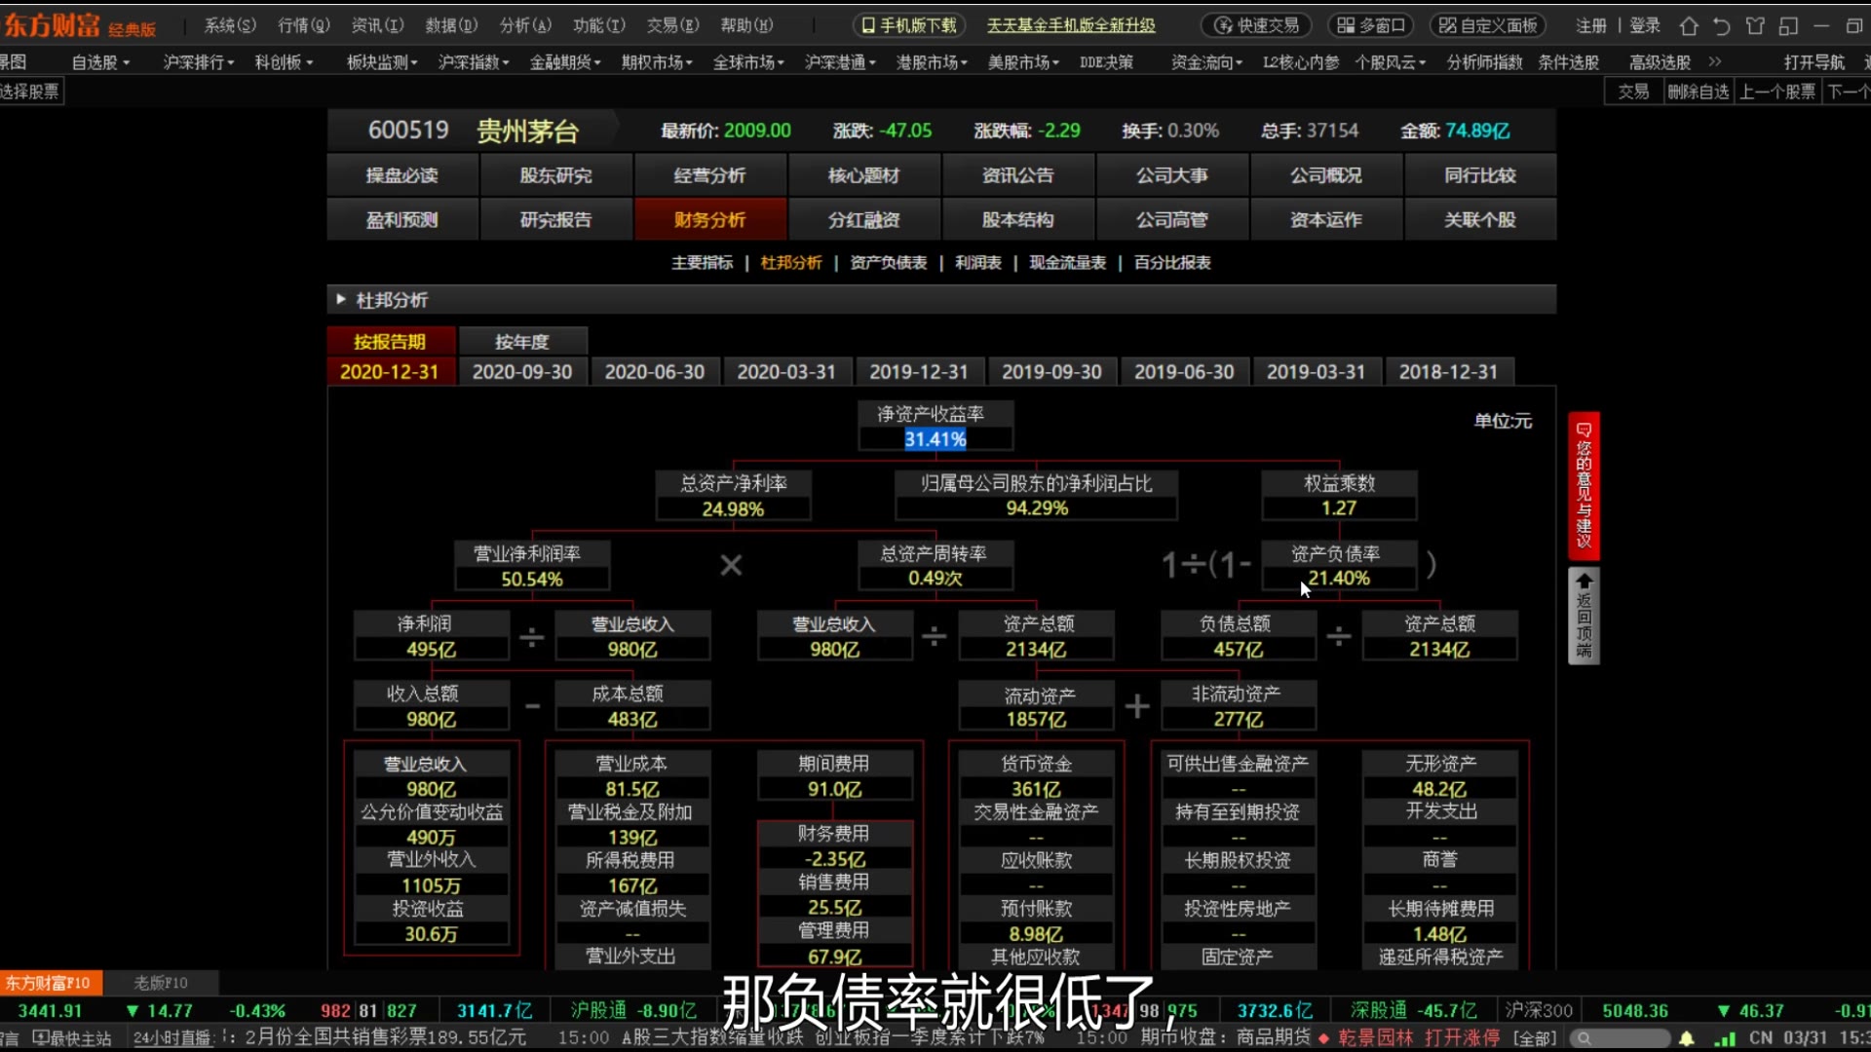Click the green signal strength icon

pyautogui.click(x=1725, y=1038)
